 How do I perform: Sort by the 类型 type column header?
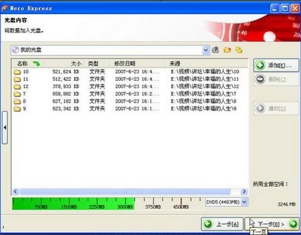(93, 64)
